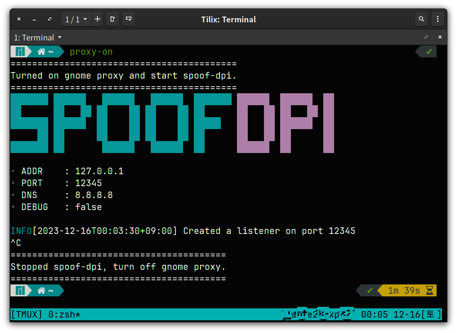Click the purple DPI ASCII banner
The width and height of the screenshot is (457, 333).
coord(286,123)
